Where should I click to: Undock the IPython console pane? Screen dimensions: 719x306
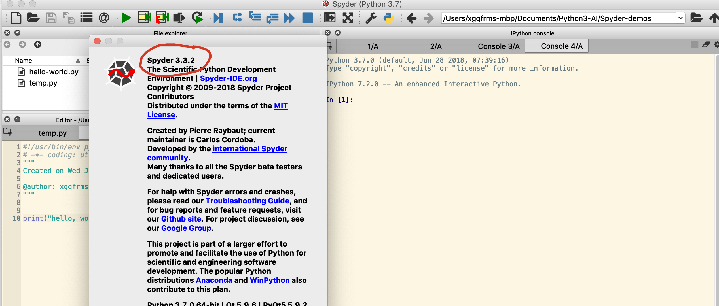coord(337,33)
